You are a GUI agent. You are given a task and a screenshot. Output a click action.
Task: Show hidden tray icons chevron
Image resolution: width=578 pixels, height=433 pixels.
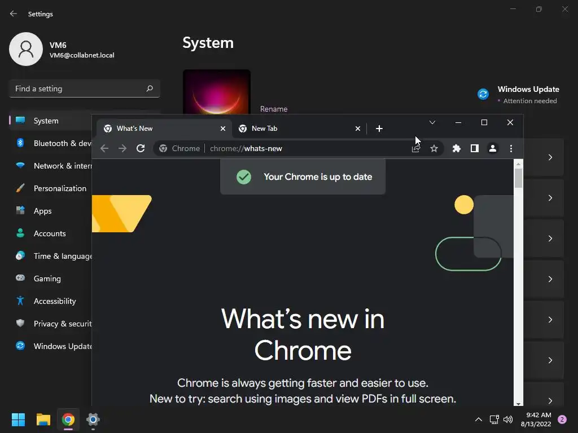[479, 419]
